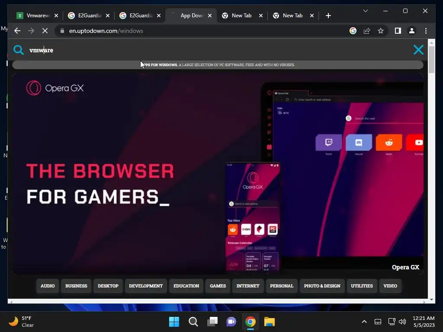This screenshot has height=332, width=443.
Task: Click the scrollbar down arrow
Action: coord(431,299)
